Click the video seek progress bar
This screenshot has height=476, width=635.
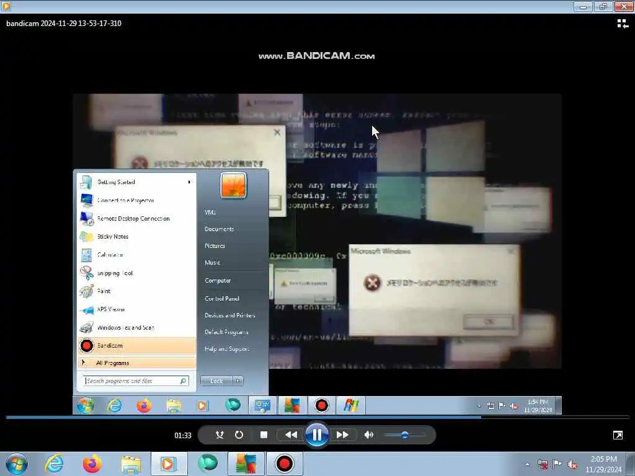coord(317,417)
